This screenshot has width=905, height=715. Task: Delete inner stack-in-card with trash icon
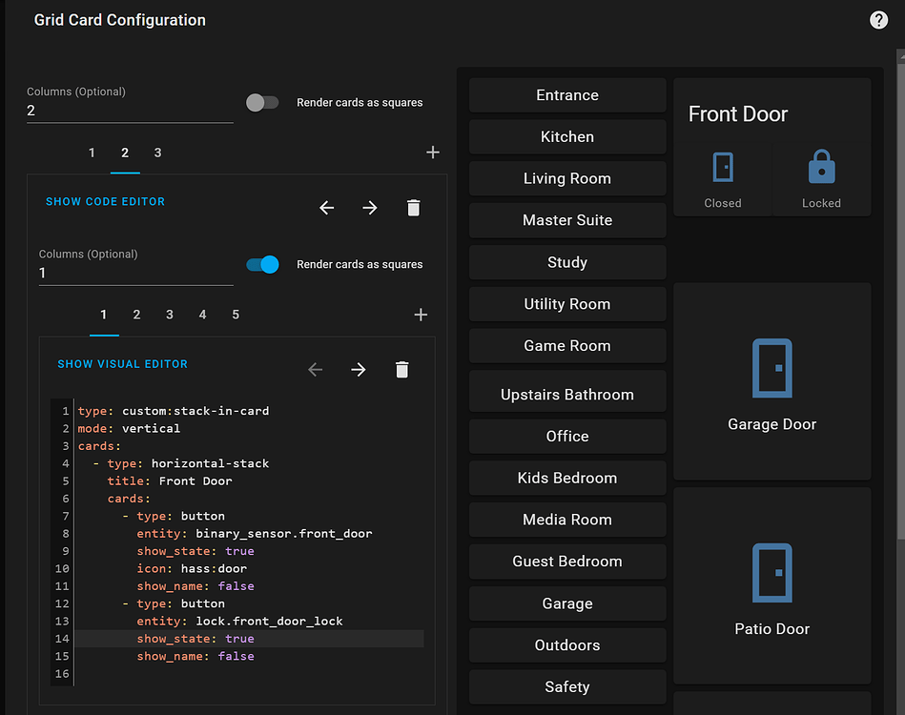(401, 370)
